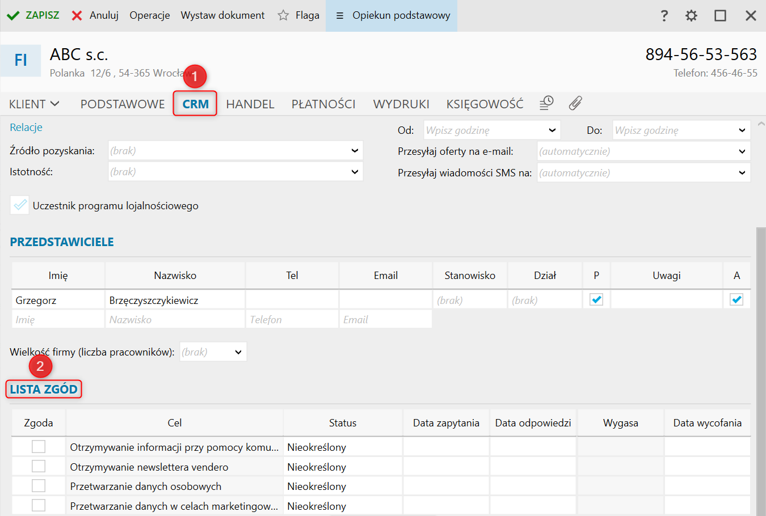The width and height of the screenshot is (766, 516).
Task: Click the FI client avatar tile
Action: [x=20, y=60]
